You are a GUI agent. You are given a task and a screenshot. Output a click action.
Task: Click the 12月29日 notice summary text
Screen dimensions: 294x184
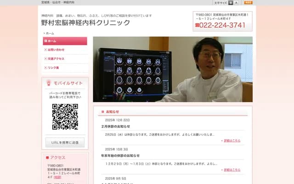point(161,164)
